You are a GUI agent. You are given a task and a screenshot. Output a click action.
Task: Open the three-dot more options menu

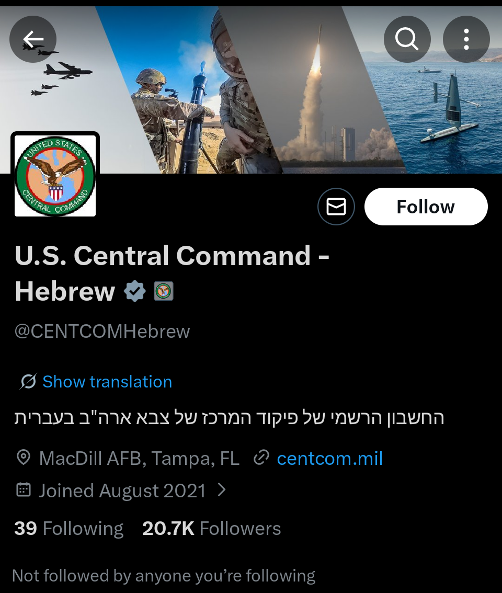tap(466, 39)
